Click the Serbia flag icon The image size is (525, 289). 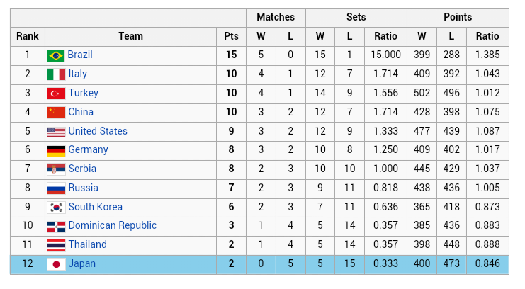[56, 169]
